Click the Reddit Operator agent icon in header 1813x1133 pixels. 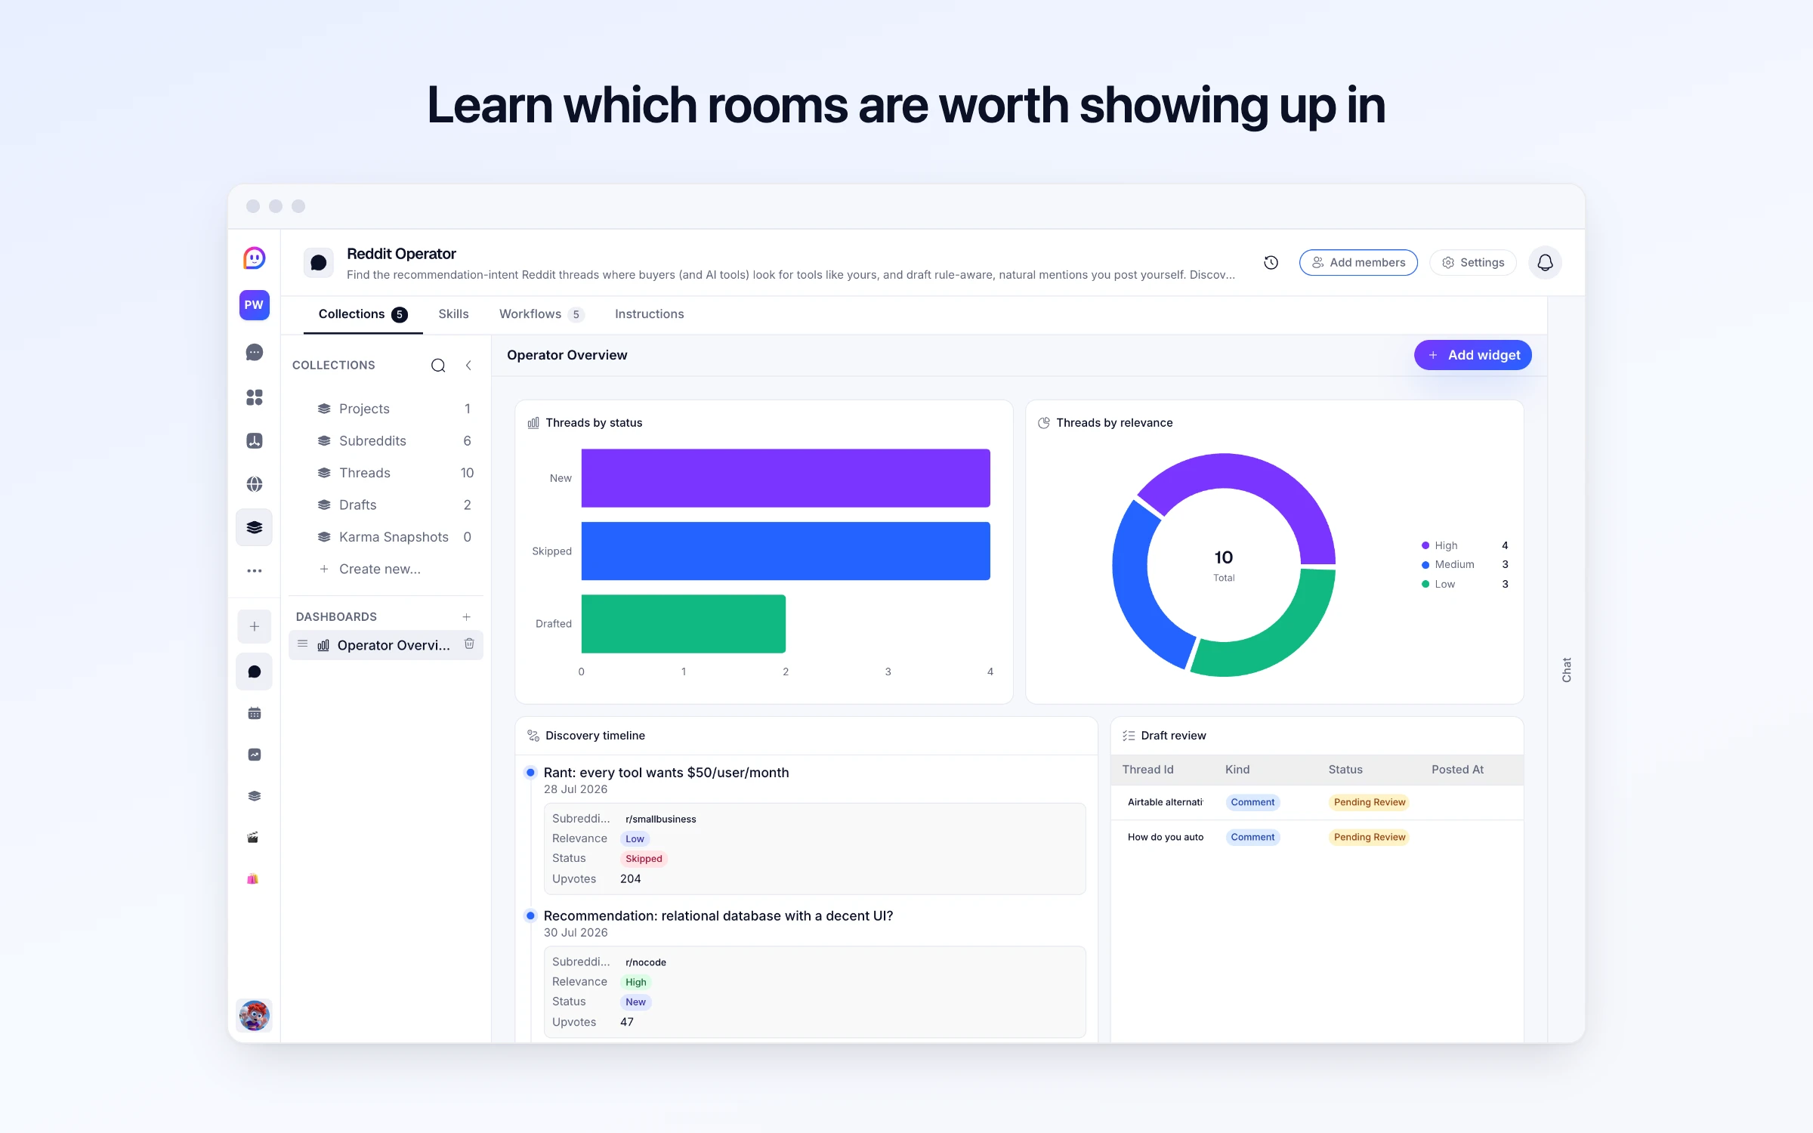coord(319,263)
